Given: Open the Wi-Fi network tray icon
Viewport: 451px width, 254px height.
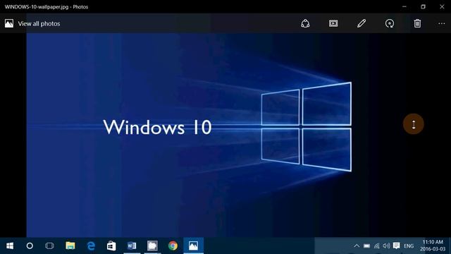Looking at the screenshot, I should pos(376,246).
